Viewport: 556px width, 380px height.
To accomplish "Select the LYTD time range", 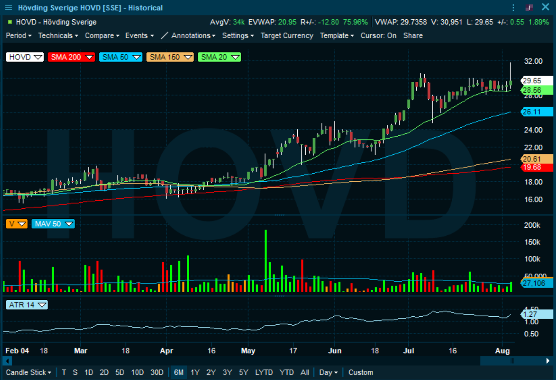I will [264, 372].
